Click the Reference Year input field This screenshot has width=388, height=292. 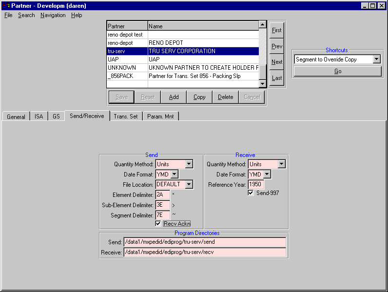click(256, 184)
